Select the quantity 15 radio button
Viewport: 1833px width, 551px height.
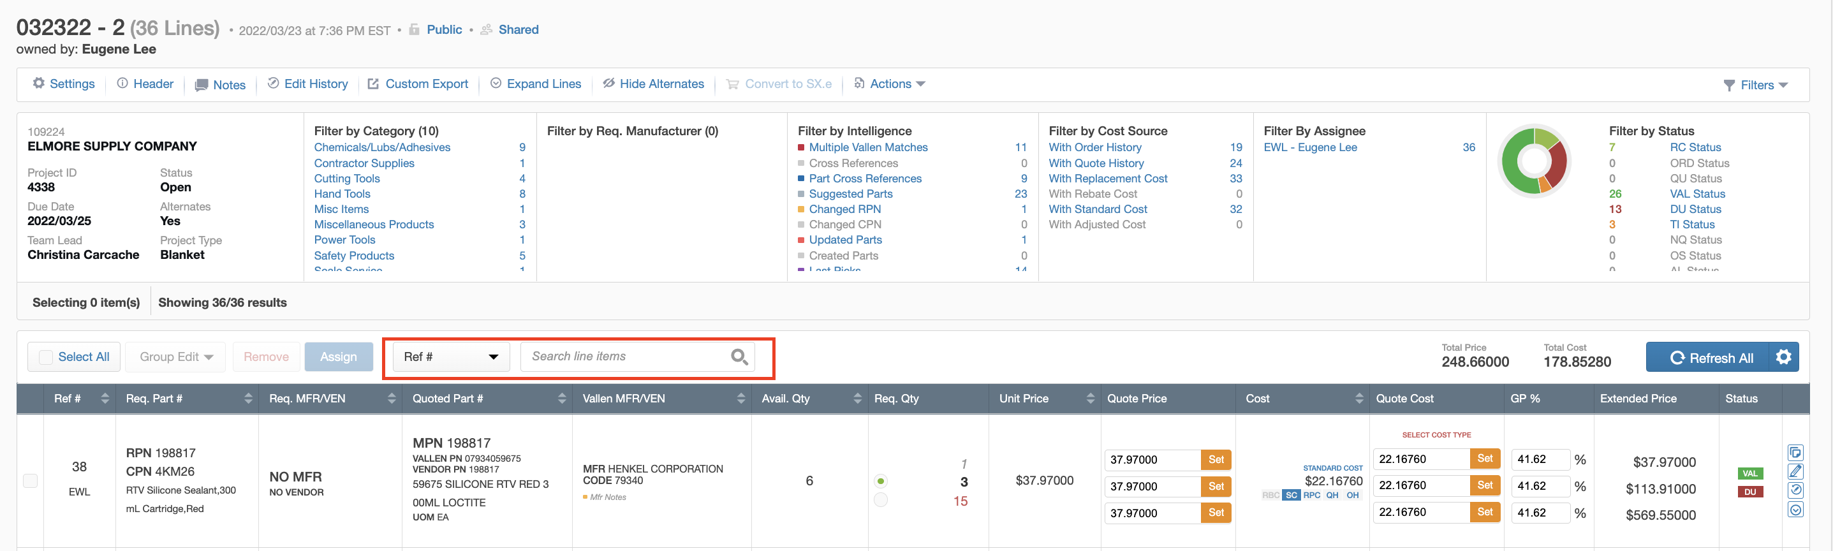coord(881,501)
